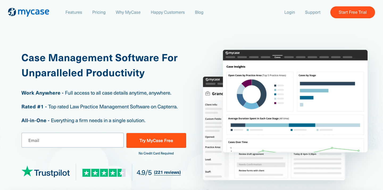Click 'Review draft agreement' task text
The width and height of the screenshot is (383, 190).
point(251,154)
